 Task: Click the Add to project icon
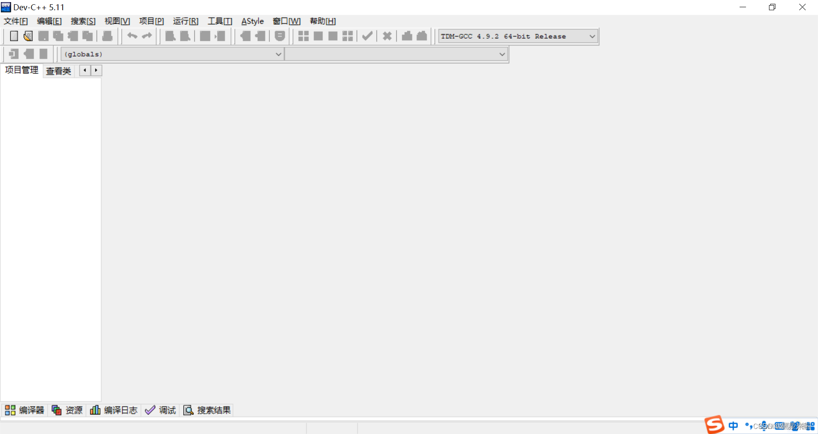tap(245, 36)
